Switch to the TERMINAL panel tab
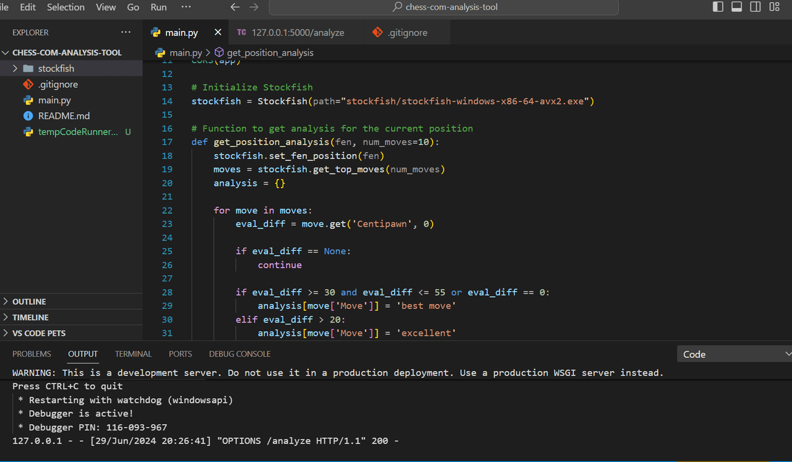 click(133, 354)
